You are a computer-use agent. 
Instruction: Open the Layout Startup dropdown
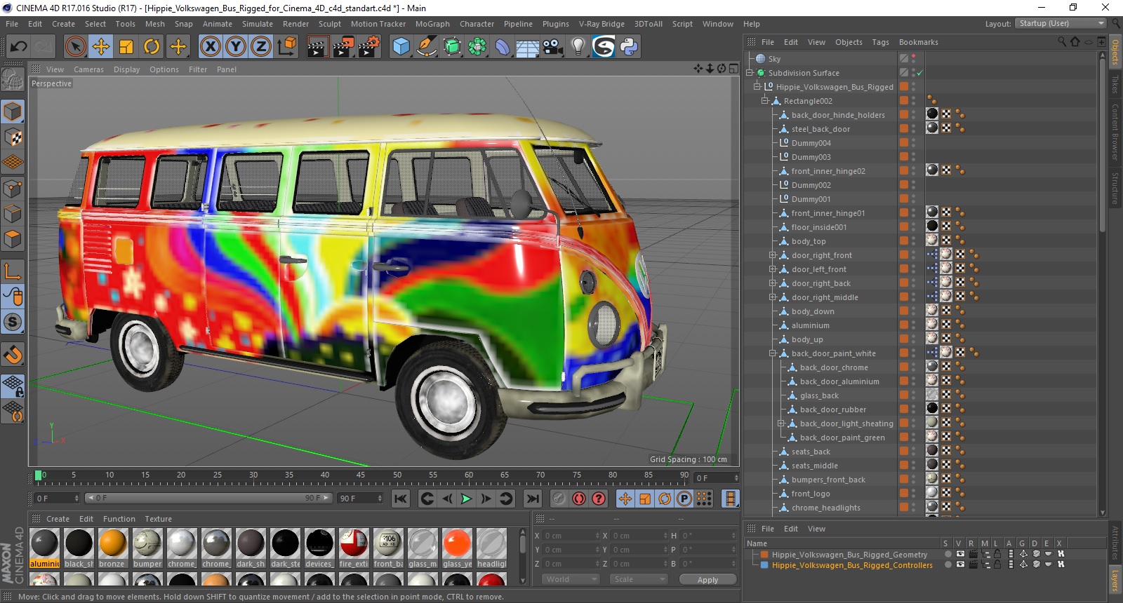pyautogui.click(x=1061, y=23)
